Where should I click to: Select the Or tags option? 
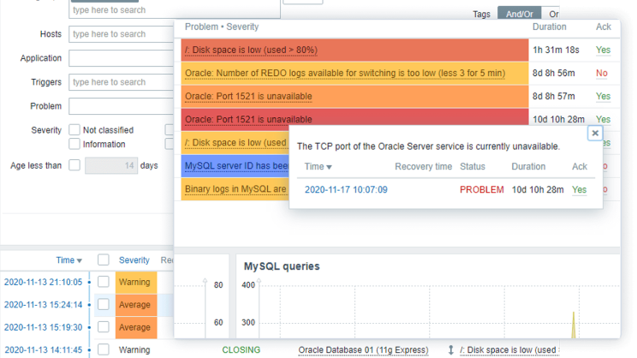(553, 14)
